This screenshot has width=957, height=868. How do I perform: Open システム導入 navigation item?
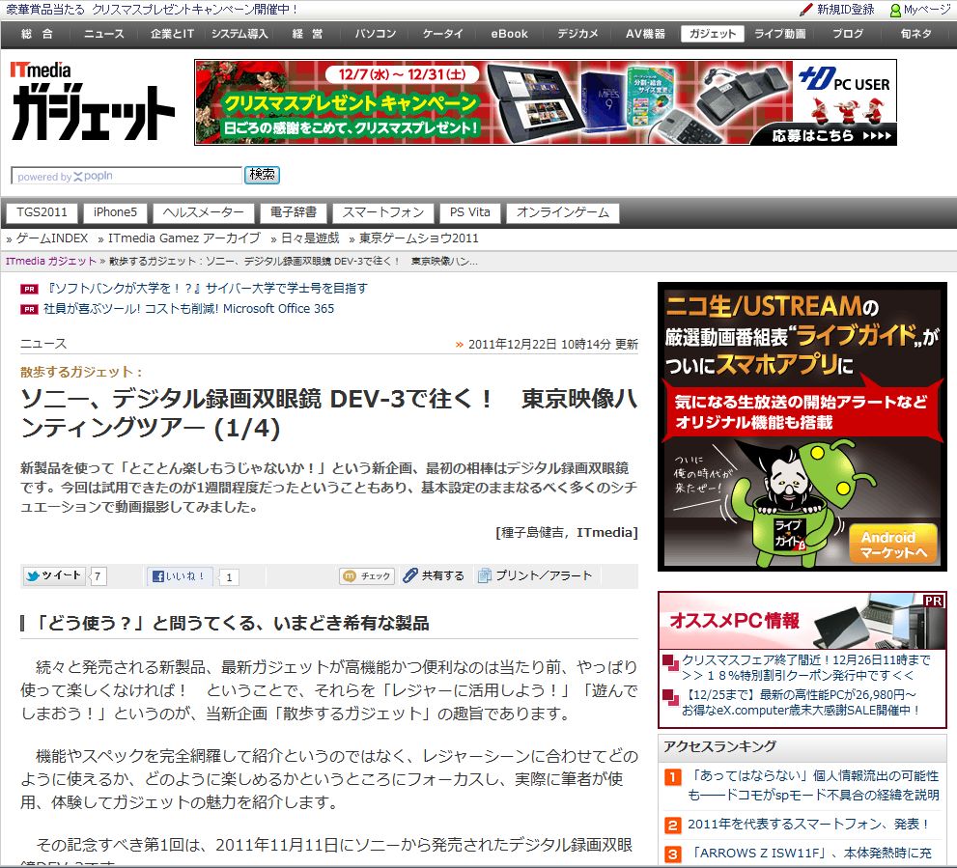pyautogui.click(x=239, y=34)
